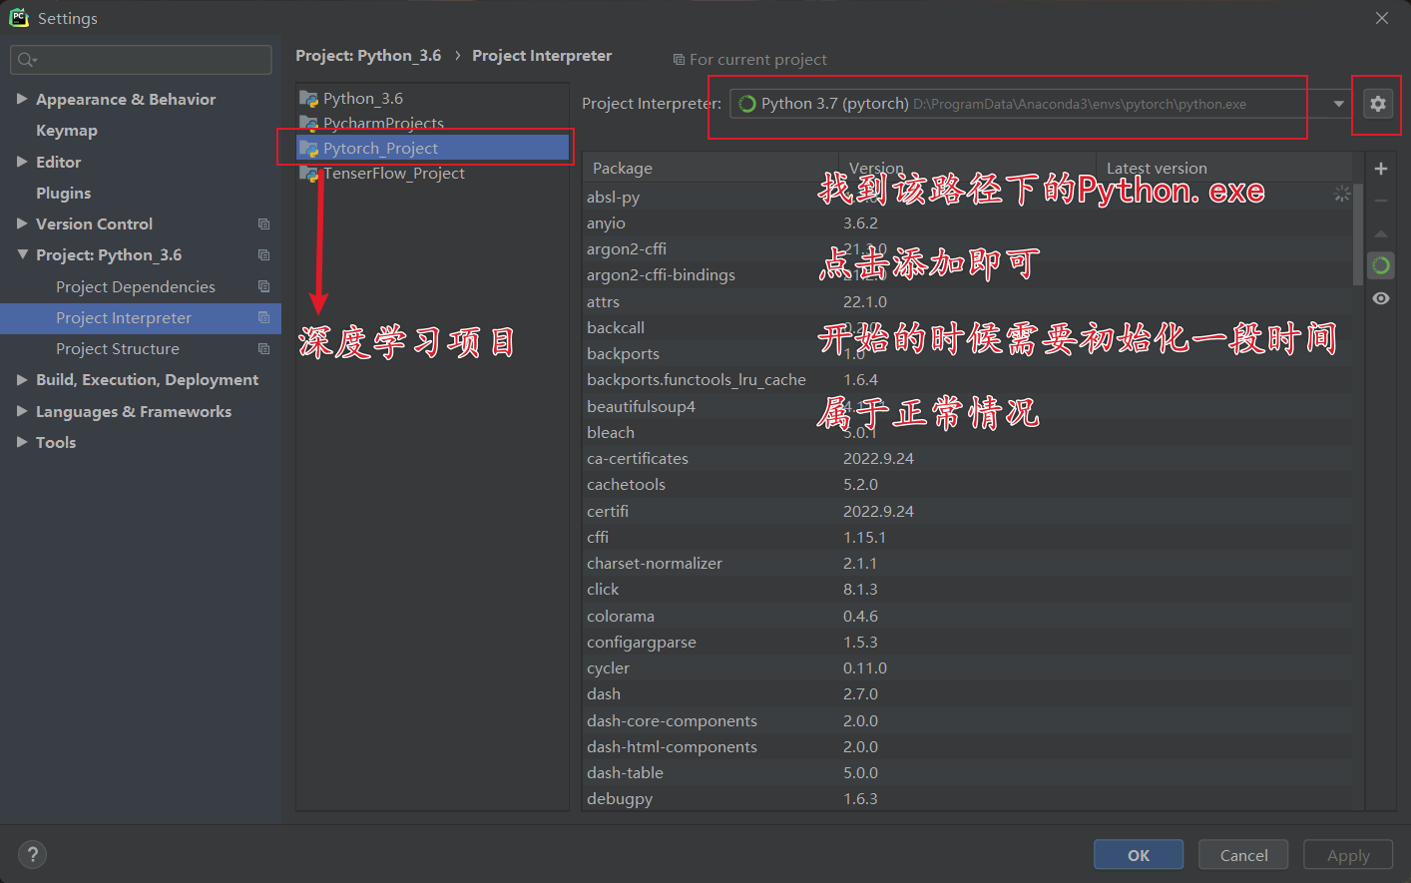Image resolution: width=1411 pixels, height=883 pixels.
Task: Remove the selected package with the minus icon
Action: point(1381,201)
